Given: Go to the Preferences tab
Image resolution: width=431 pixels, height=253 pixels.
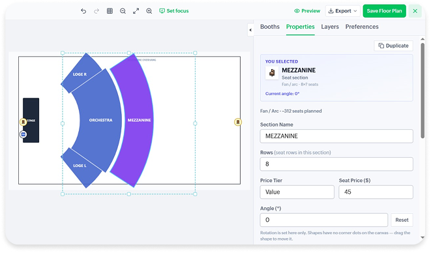Looking at the screenshot, I should coord(362,27).
